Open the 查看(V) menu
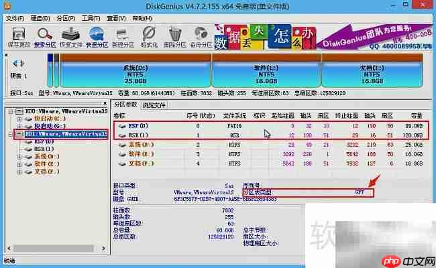The width and height of the screenshot is (436, 268). (117, 18)
